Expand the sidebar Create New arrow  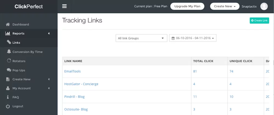pos(49,79)
